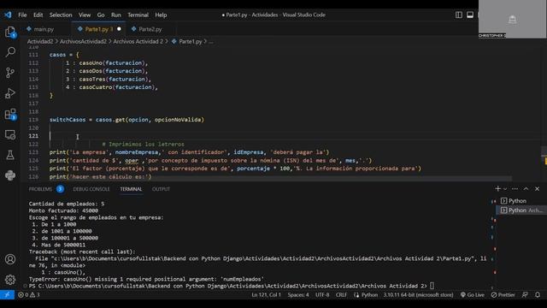Click the ArchivosActividad2 breadcrumb
Screen dimensions: 547x308
point(83,41)
